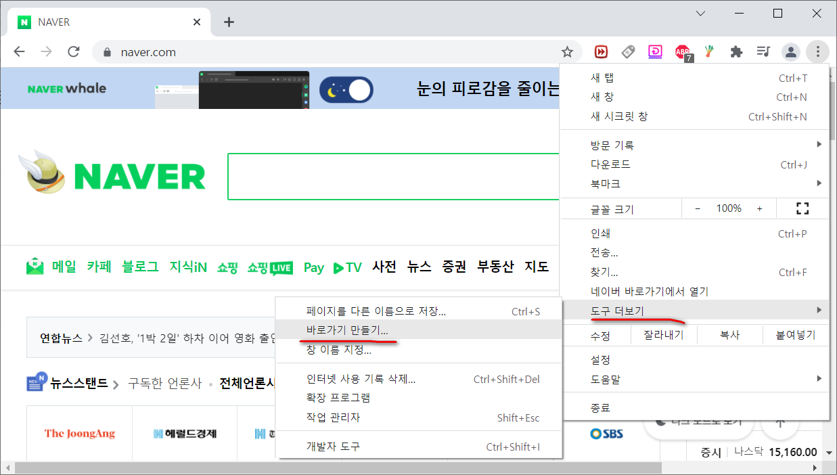Open 새 시크릿 창 incognito window
Viewport: 837px width, 475px height.
(x=694, y=116)
